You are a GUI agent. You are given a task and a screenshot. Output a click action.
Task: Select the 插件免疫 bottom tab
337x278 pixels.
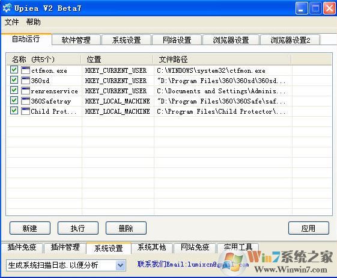pos(22,247)
